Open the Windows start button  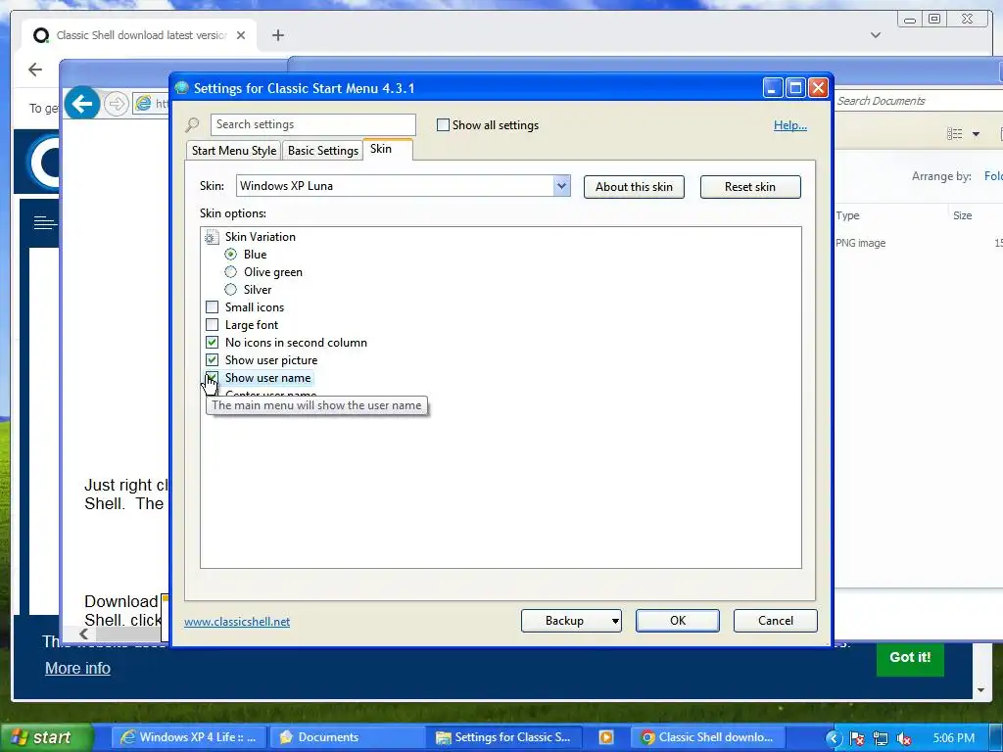(x=45, y=737)
